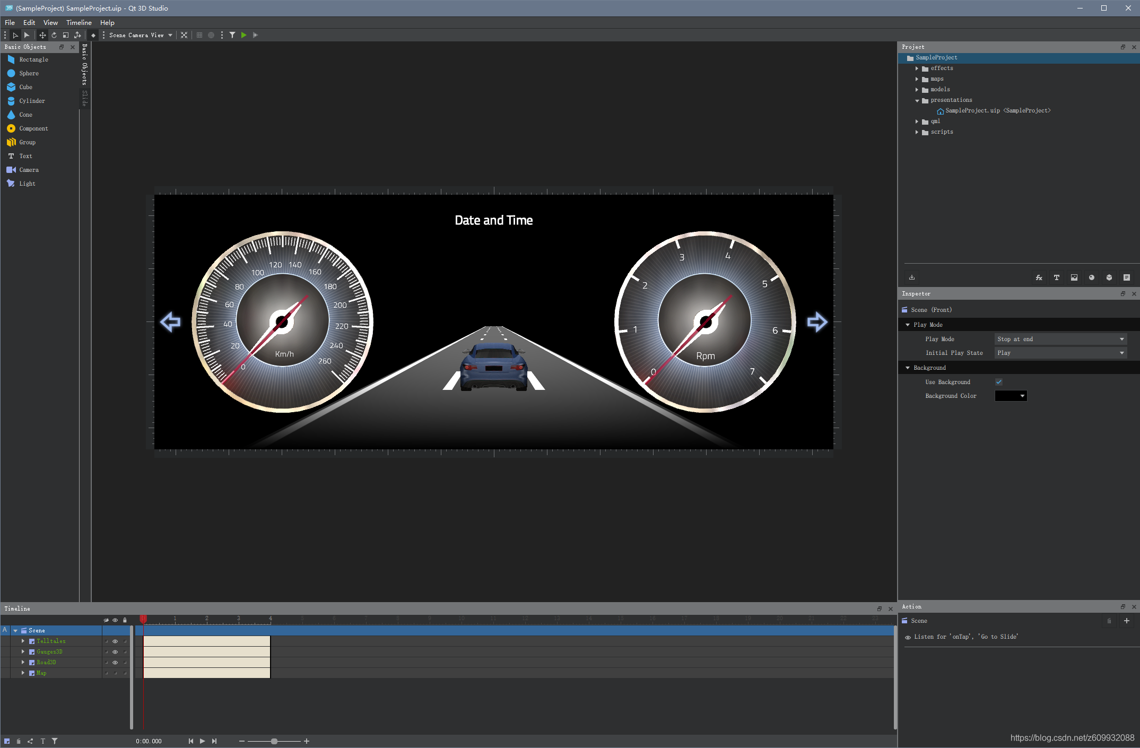Expand the effects folder in Project
The width and height of the screenshot is (1140, 748).
click(918, 67)
